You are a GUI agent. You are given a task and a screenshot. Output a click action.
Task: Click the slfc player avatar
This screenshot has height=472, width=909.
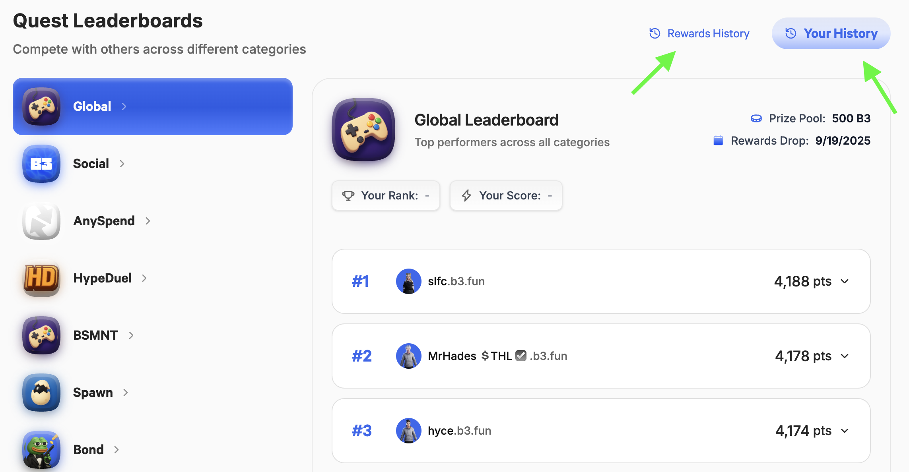pyautogui.click(x=408, y=281)
